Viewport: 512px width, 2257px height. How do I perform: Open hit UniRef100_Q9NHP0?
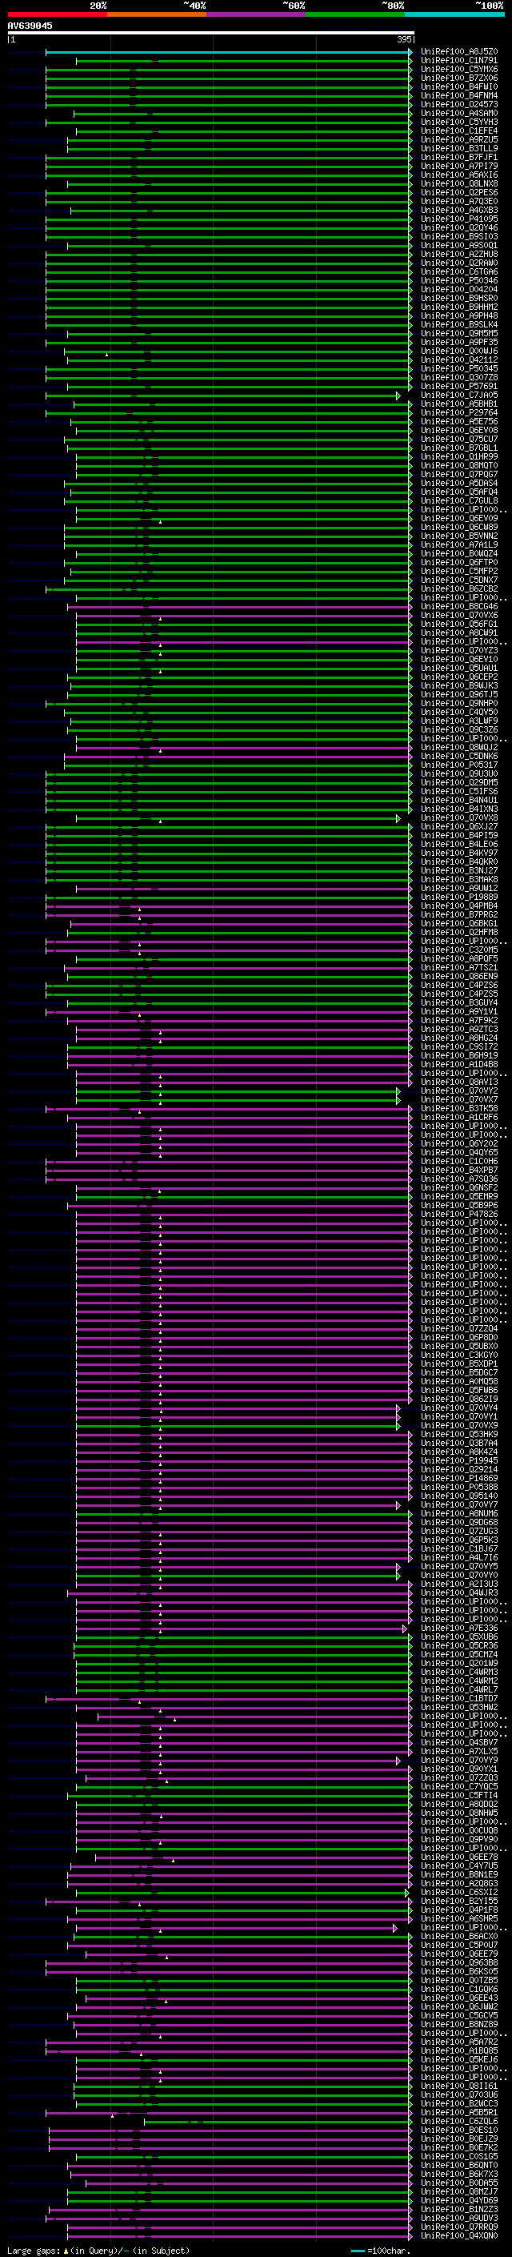pyautogui.click(x=459, y=703)
